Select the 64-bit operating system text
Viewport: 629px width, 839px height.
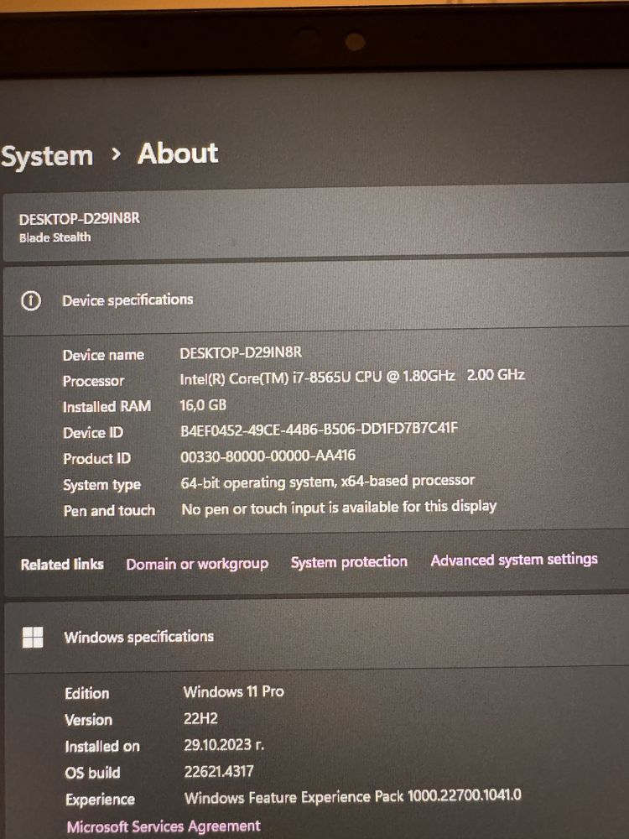point(328,482)
